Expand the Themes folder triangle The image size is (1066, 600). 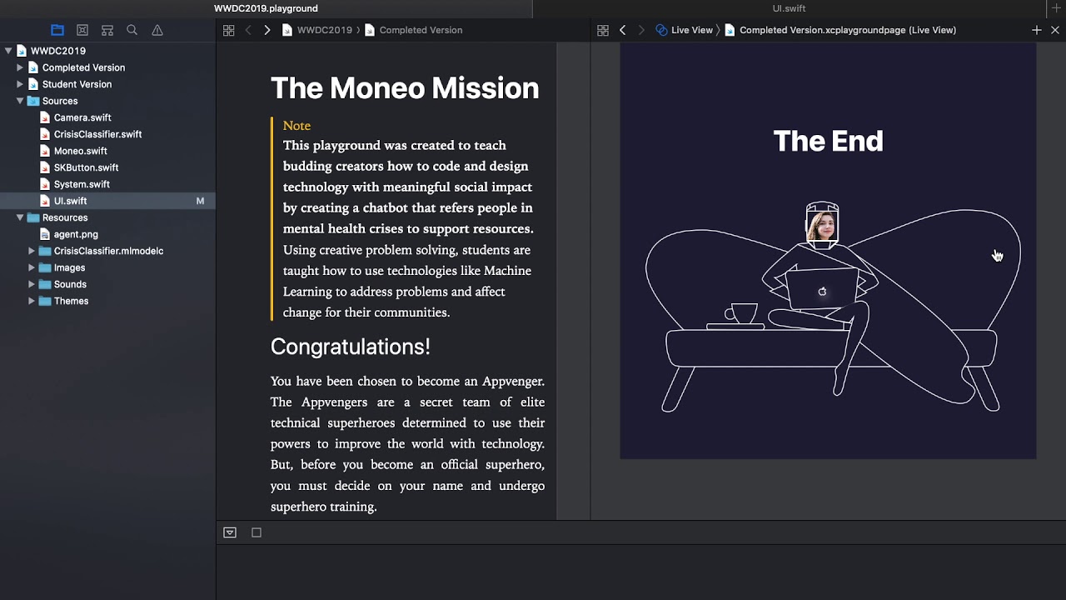tap(32, 301)
